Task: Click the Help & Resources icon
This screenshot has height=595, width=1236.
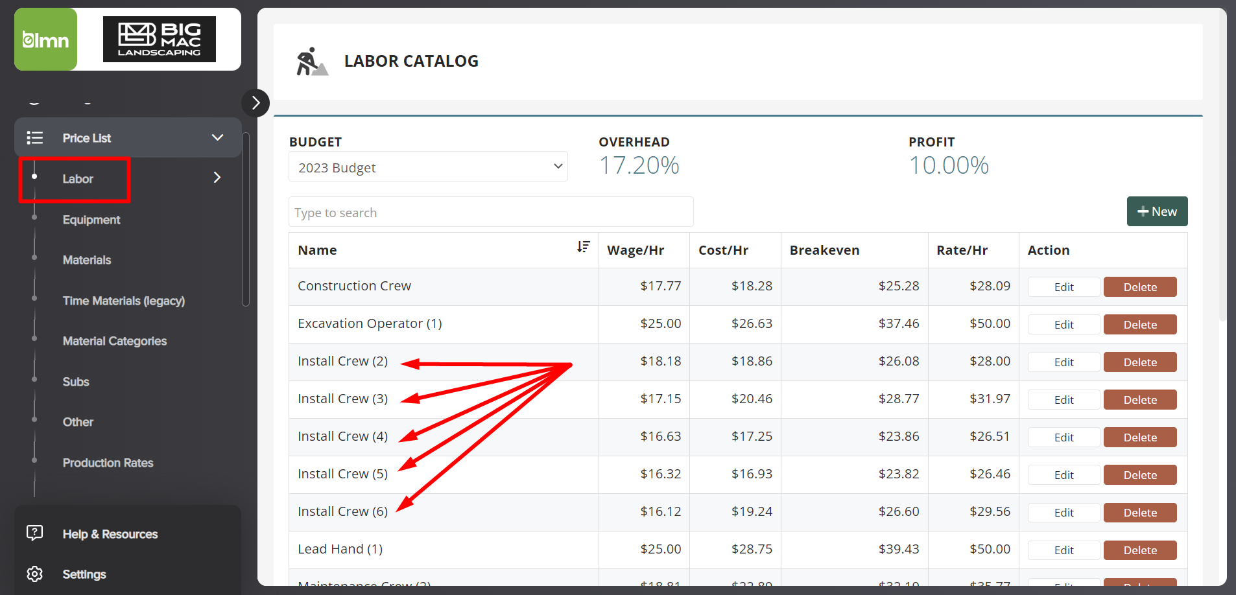Action: 35,533
